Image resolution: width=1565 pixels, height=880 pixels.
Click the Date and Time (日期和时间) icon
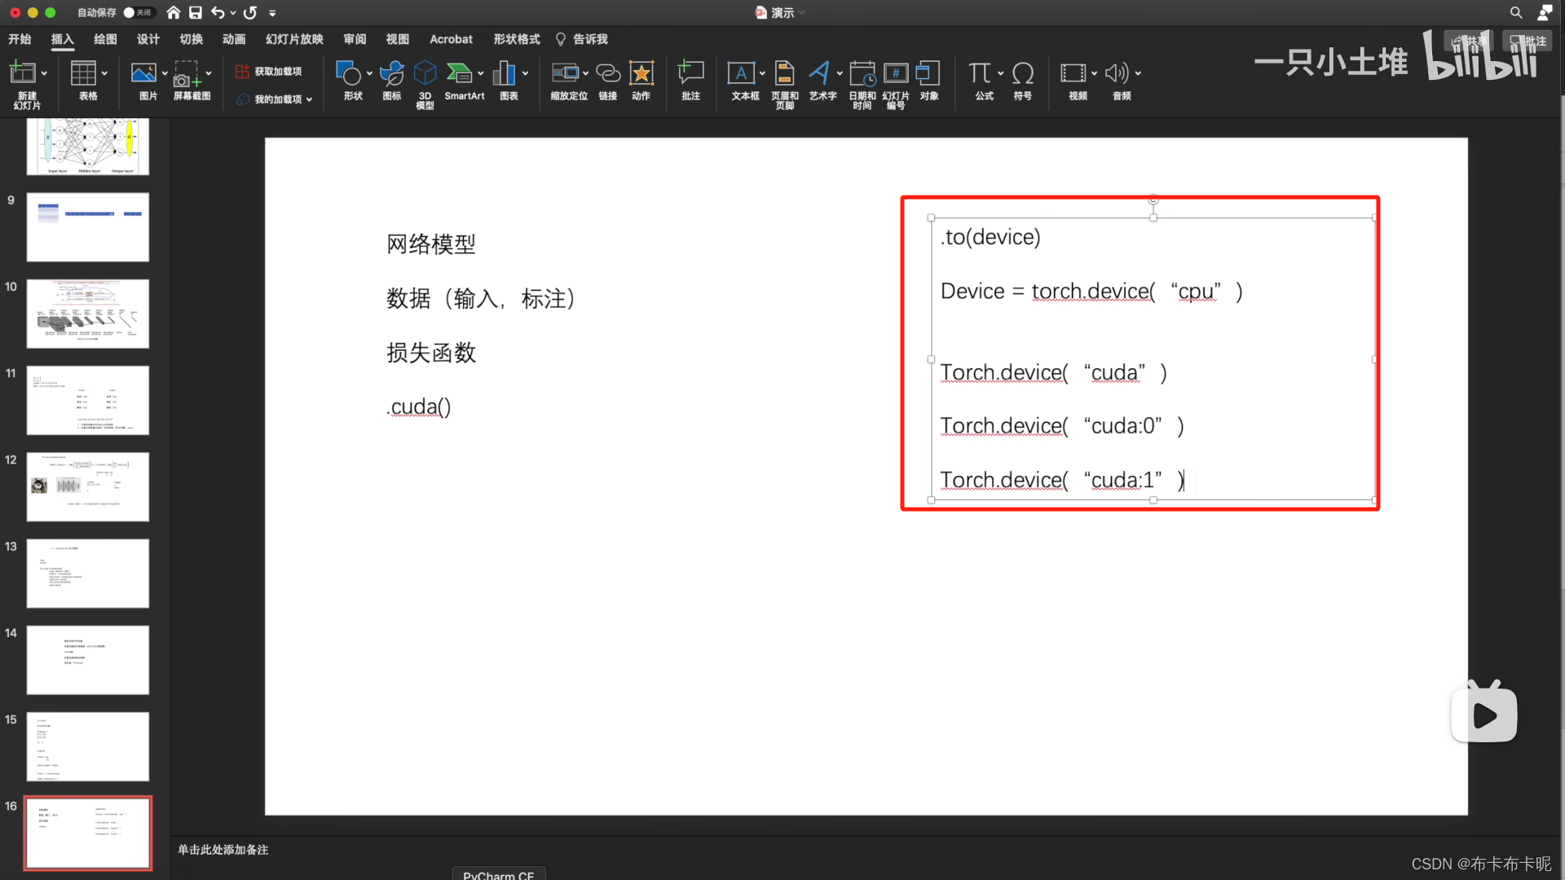[862, 73]
